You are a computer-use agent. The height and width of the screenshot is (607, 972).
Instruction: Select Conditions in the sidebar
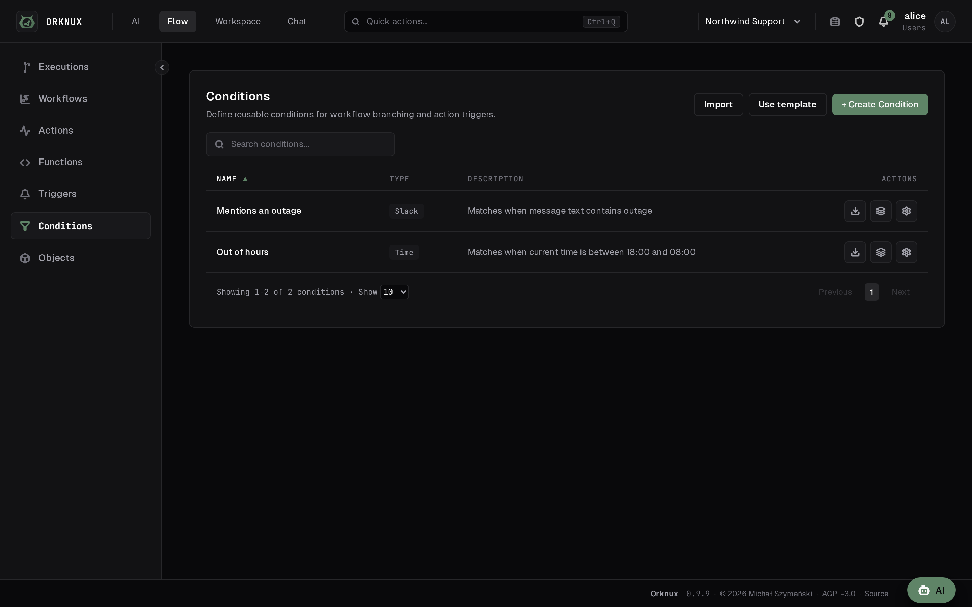click(x=80, y=226)
